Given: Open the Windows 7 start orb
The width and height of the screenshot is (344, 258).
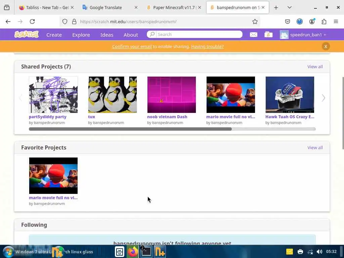Looking at the screenshot, I should coord(8,252).
